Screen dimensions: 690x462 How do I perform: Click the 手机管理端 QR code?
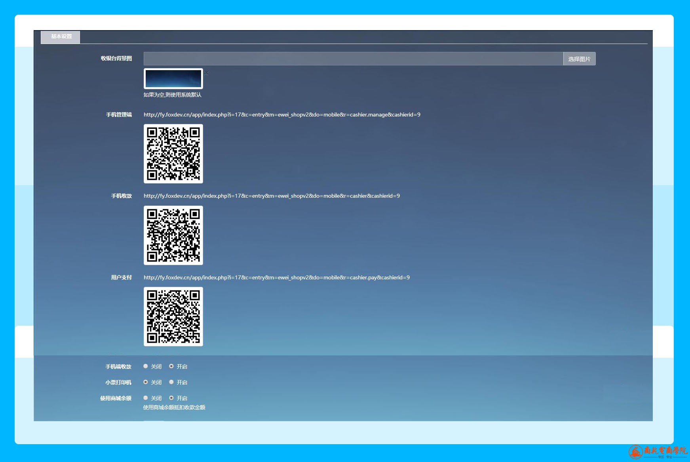click(x=173, y=154)
